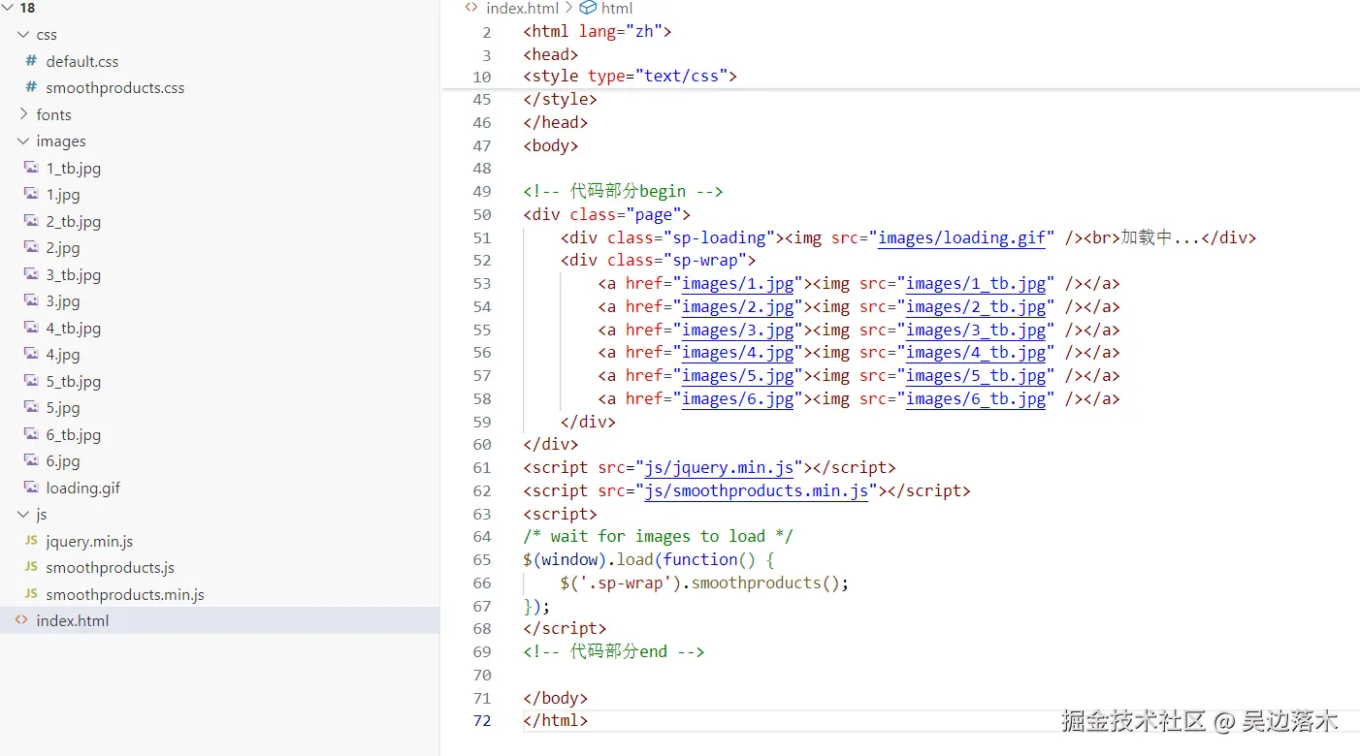The height and width of the screenshot is (756, 1360).
Task: Click the comment 代码部分end
Action: coord(613,651)
